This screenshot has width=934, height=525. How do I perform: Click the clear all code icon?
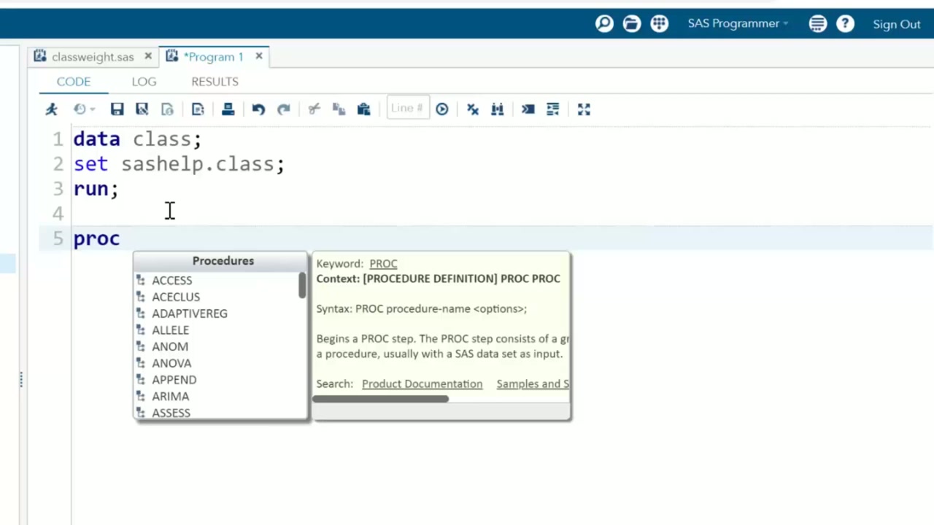click(x=473, y=109)
